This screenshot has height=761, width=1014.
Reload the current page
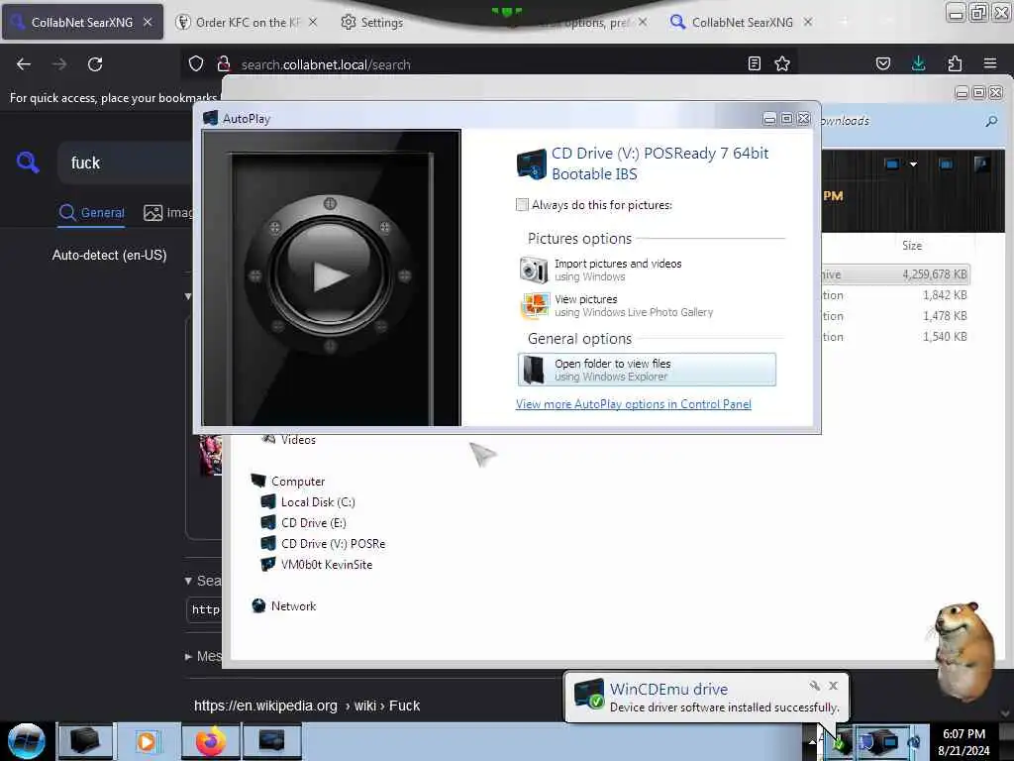[x=95, y=64]
